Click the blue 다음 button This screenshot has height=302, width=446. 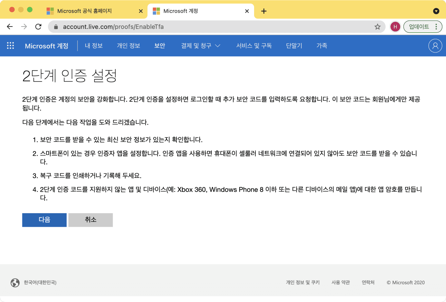point(44,220)
